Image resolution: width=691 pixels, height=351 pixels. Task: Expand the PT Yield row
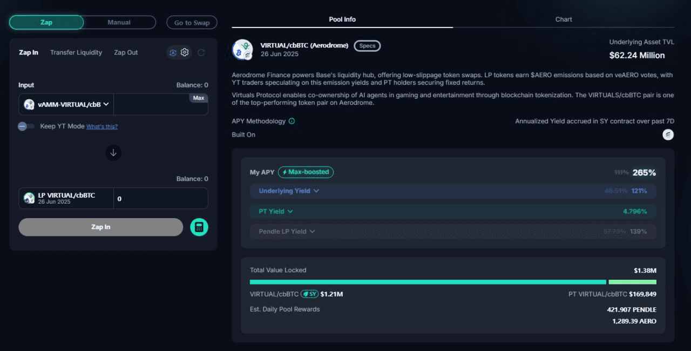tap(453, 211)
